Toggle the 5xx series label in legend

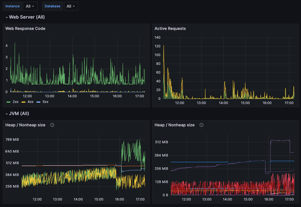coord(46,102)
